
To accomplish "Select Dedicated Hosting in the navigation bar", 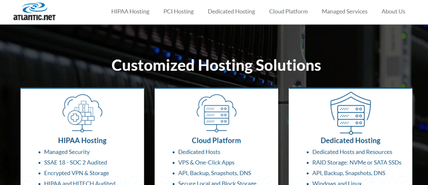I will (x=231, y=12).
